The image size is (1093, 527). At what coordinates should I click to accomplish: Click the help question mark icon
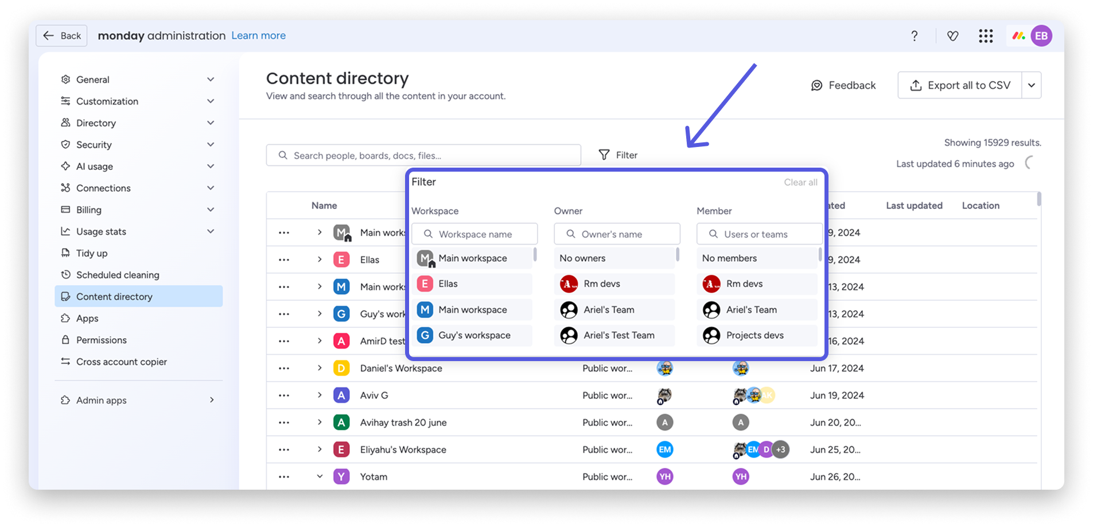click(915, 36)
